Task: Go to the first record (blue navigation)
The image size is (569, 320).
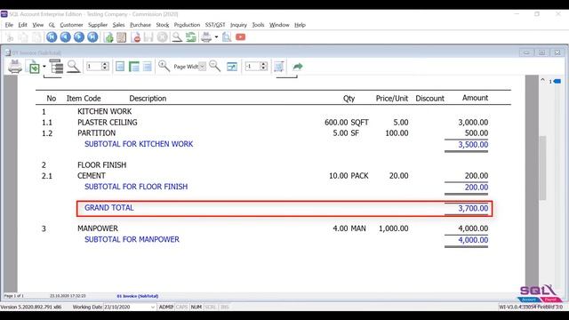Action: tap(52, 37)
